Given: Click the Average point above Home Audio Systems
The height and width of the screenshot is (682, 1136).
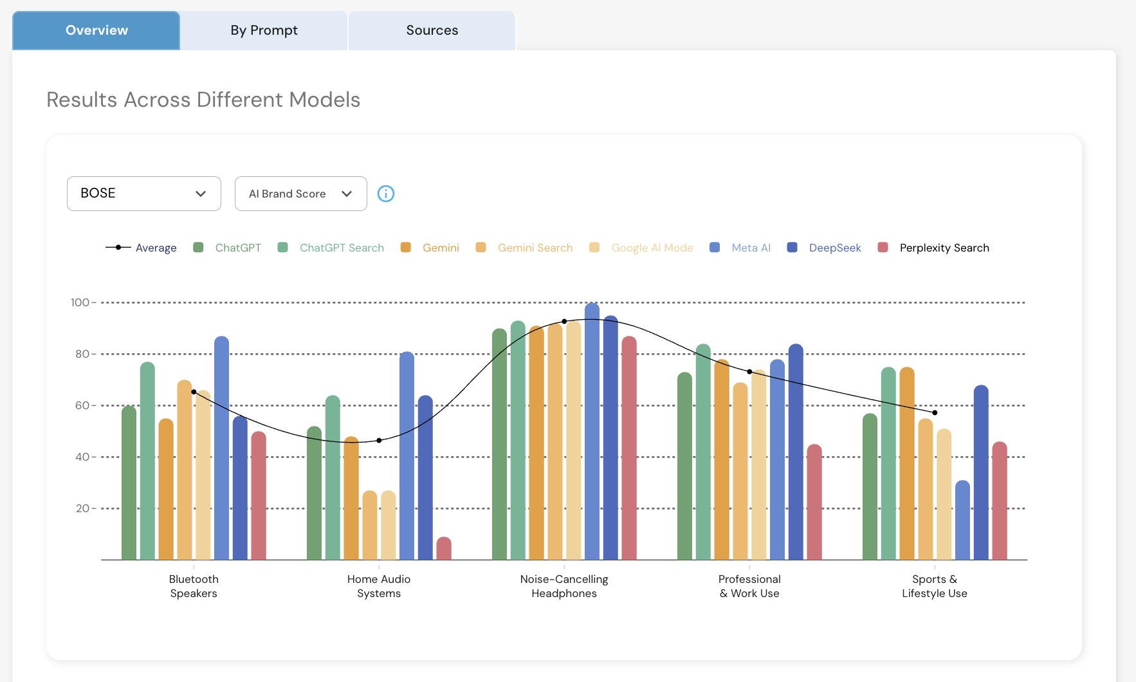Looking at the screenshot, I should coord(379,441).
